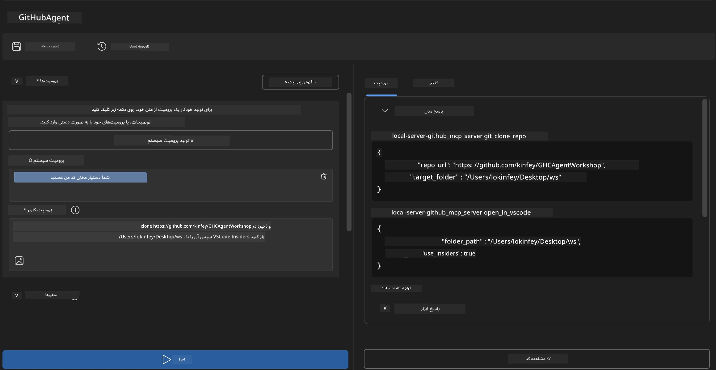Click the target_folder JSON line
716x370 pixels.
tap(485, 177)
